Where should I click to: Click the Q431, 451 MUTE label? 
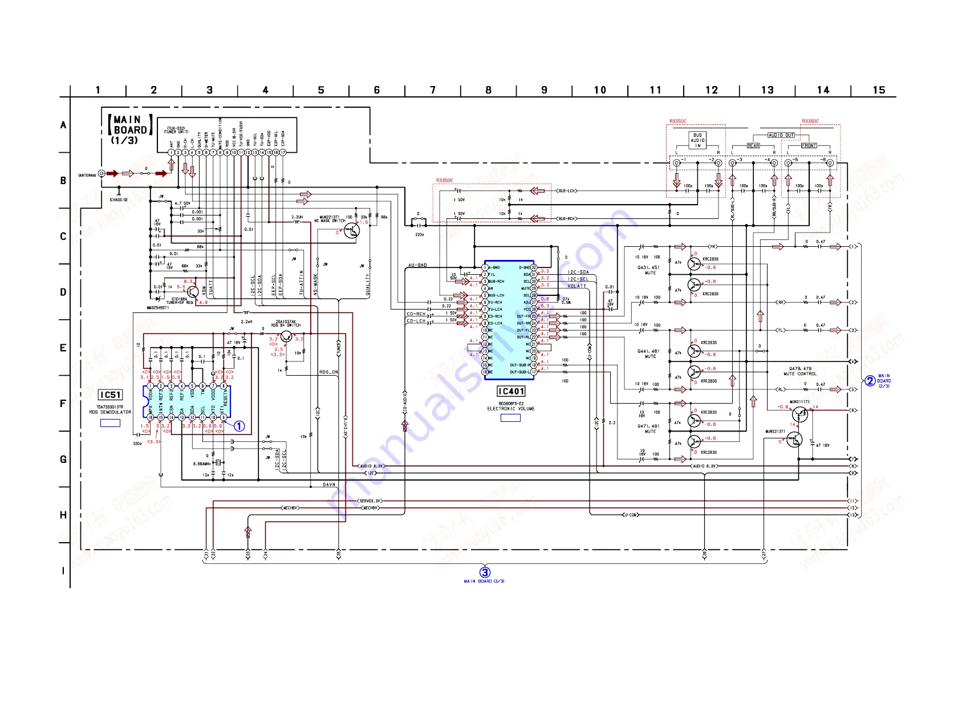click(649, 270)
